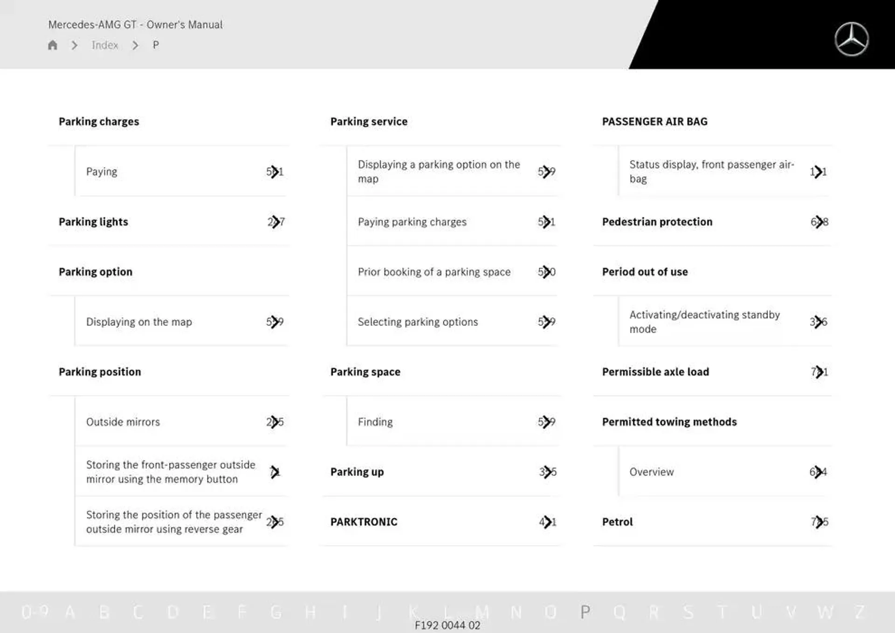
Task: Click Pedestrian protection index entry
Action: pos(657,221)
